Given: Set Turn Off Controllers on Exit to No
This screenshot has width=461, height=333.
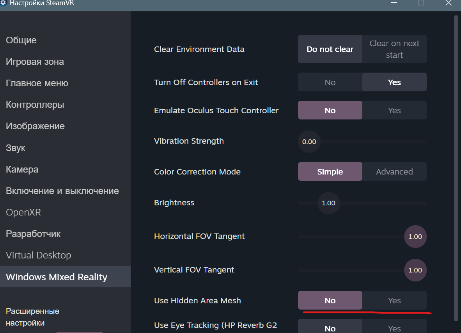Looking at the screenshot, I should 330,82.
